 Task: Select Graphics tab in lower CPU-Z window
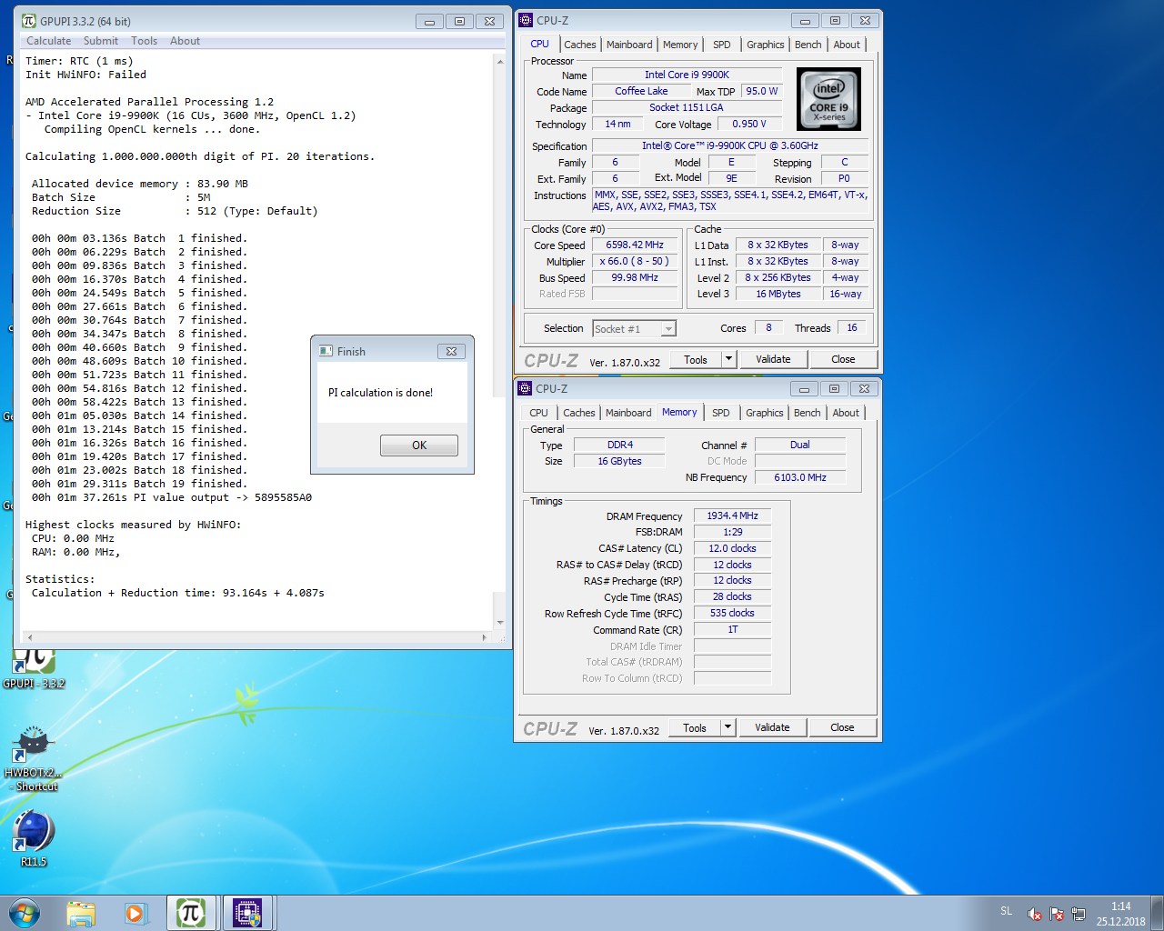[764, 413]
